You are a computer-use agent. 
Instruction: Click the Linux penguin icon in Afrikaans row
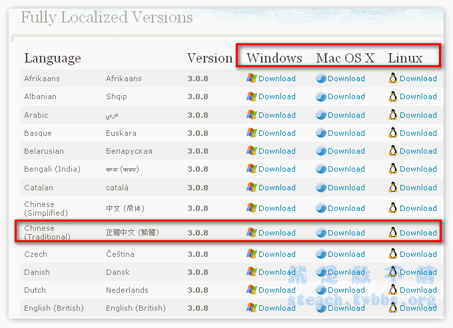[392, 79]
